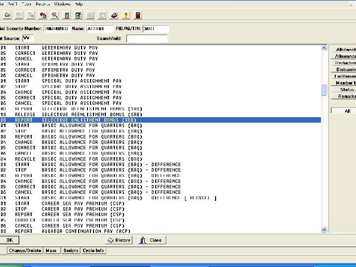Select row 06 CANCEL SPECIAL DUTY ASSIGNMENT PAY

tap(160, 103)
